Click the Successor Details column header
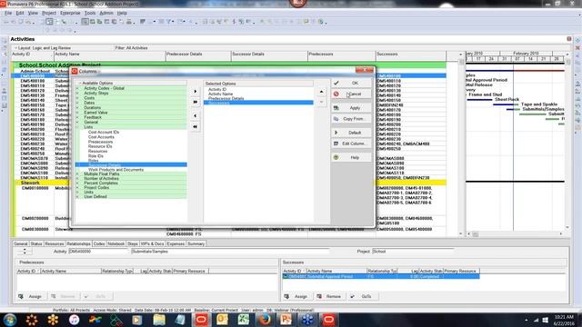The width and height of the screenshot is (582, 327). (269, 54)
